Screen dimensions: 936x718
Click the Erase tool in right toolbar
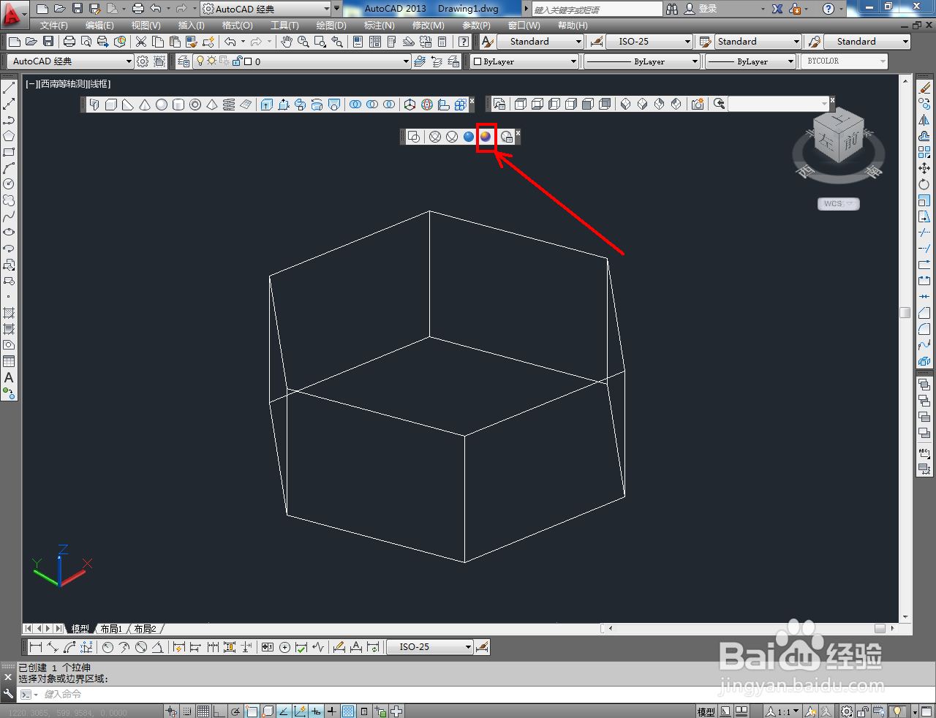pyautogui.click(x=924, y=88)
